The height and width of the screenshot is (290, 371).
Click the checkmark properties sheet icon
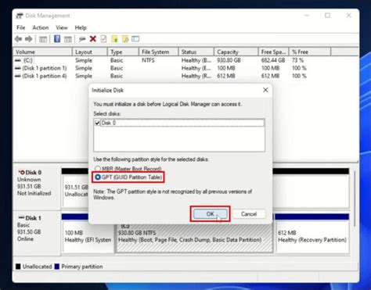[x=103, y=39]
